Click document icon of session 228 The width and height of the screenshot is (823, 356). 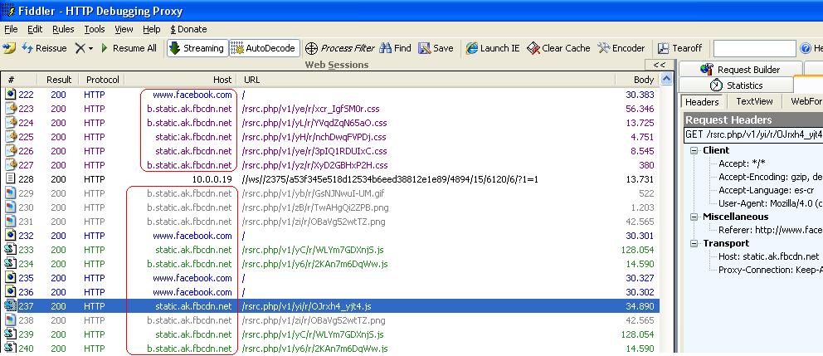coord(11,179)
